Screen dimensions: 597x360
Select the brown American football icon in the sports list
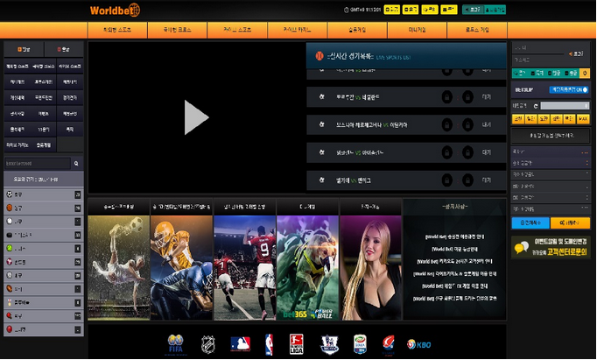pos(10,288)
